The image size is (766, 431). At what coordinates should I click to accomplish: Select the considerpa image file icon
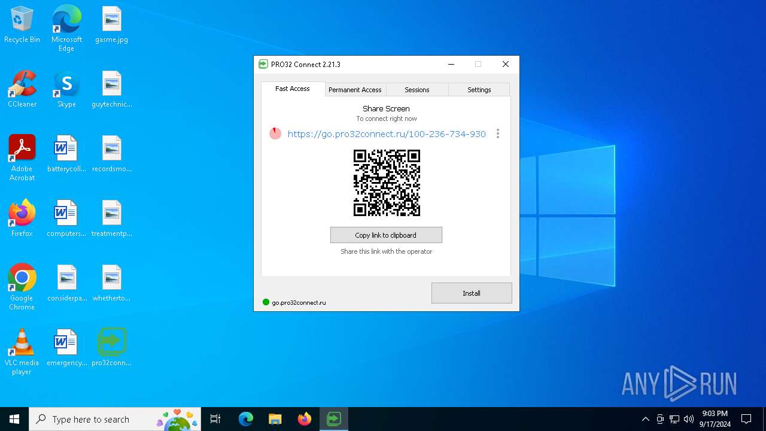tap(66, 284)
